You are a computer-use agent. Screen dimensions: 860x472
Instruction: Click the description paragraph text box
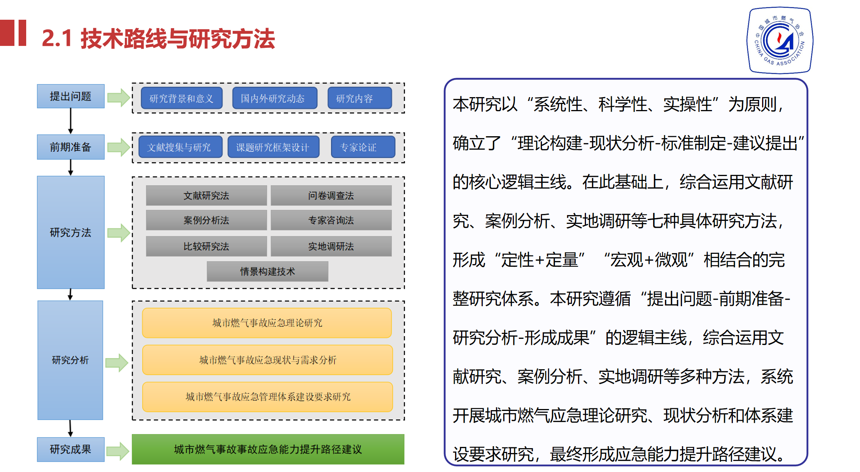pyautogui.click(x=625, y=272)
